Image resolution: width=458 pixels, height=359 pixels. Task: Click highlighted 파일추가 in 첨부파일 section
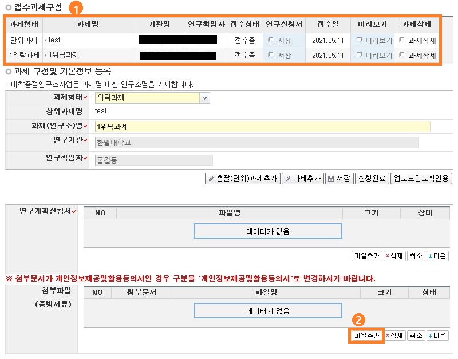366,336
